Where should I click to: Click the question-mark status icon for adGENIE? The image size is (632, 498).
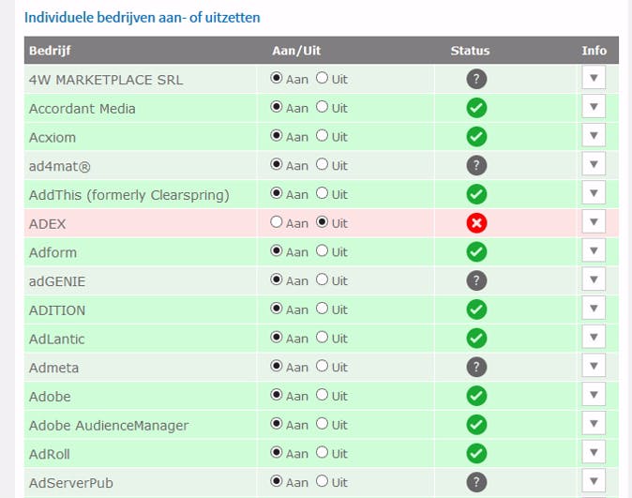point(476,280)
